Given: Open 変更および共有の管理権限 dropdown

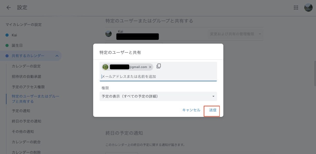Looking at the screenshot, I should tap(236, 34).
